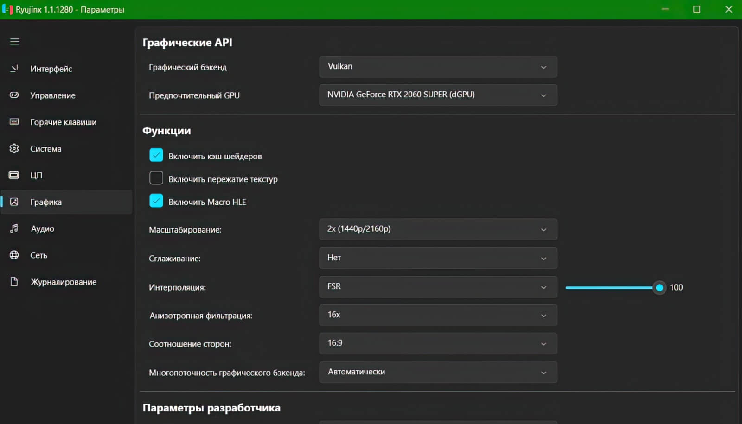Image resolution: width=742 pixels, height=424 pixels.
Task: Click the FSR sharpness slider handle
Action: pos(659,288)
